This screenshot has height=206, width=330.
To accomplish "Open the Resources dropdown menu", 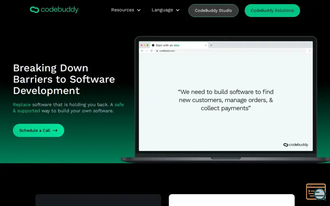I will (x=126, y=10).
